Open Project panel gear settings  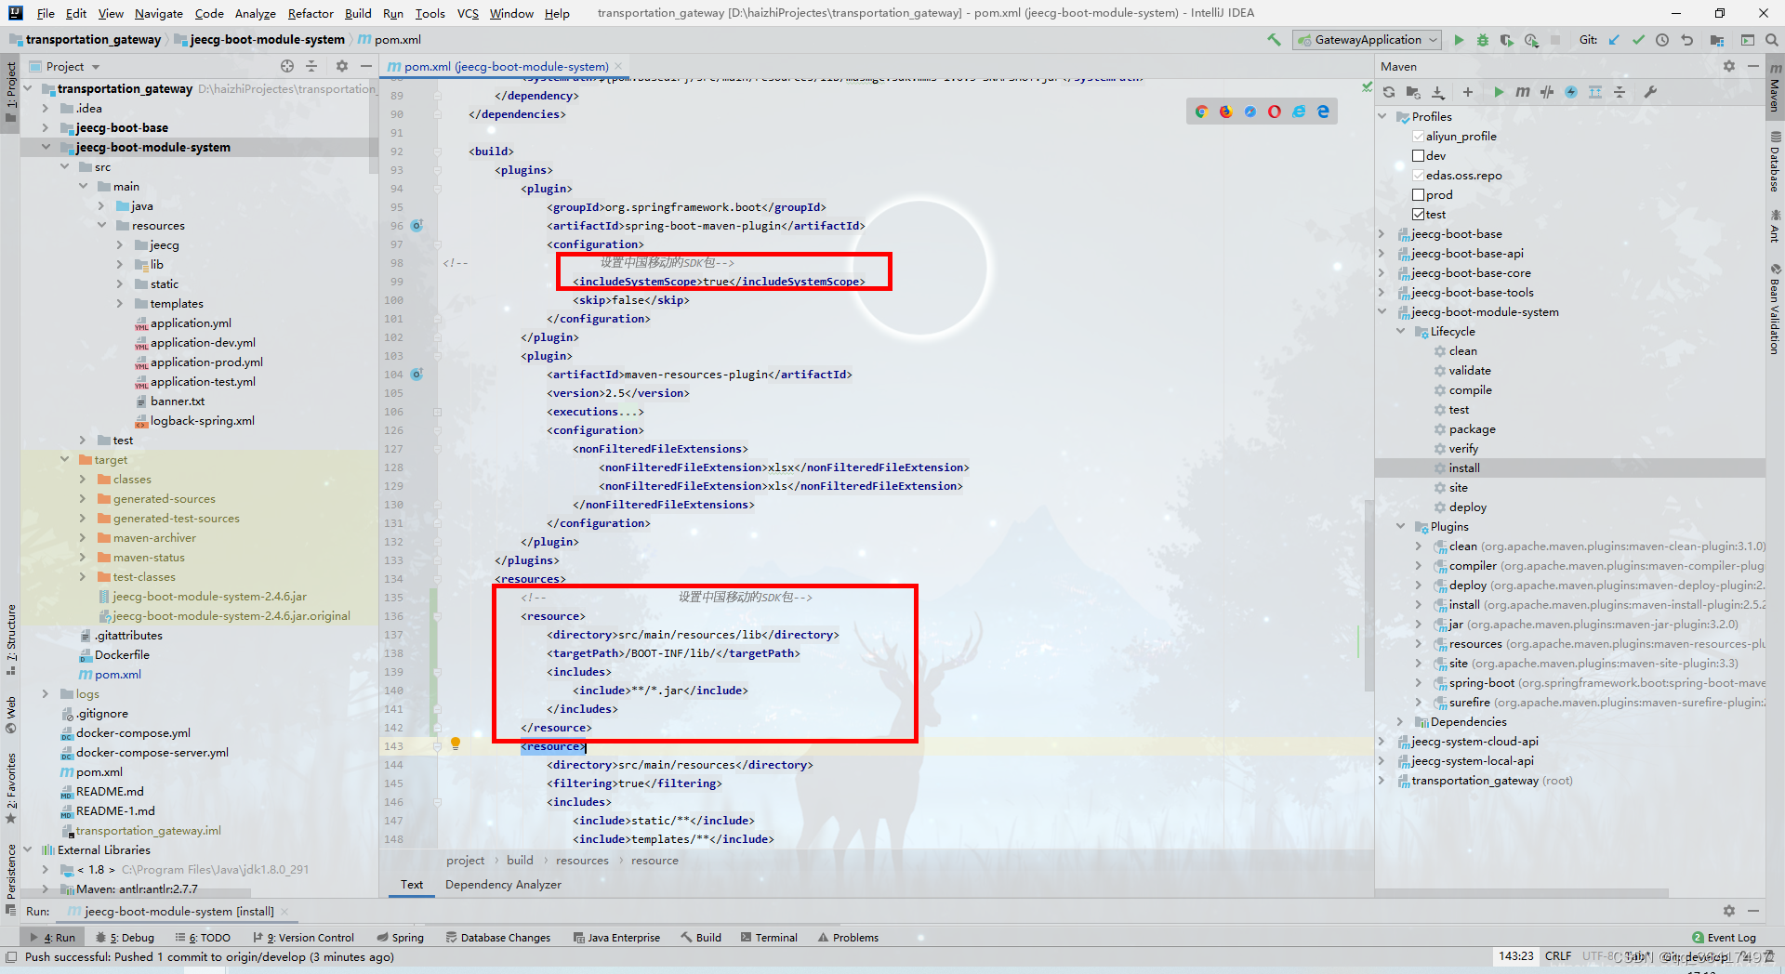(x=342, y=66)
